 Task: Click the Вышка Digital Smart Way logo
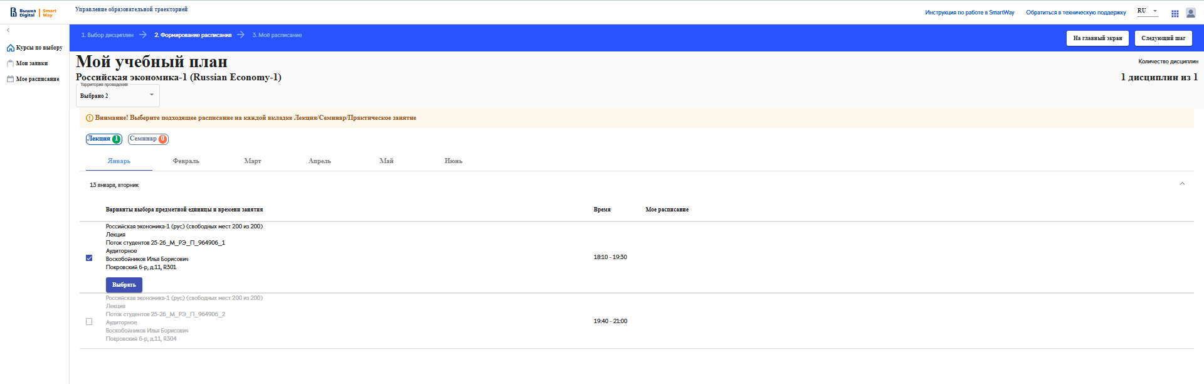[x=33, y=13]
